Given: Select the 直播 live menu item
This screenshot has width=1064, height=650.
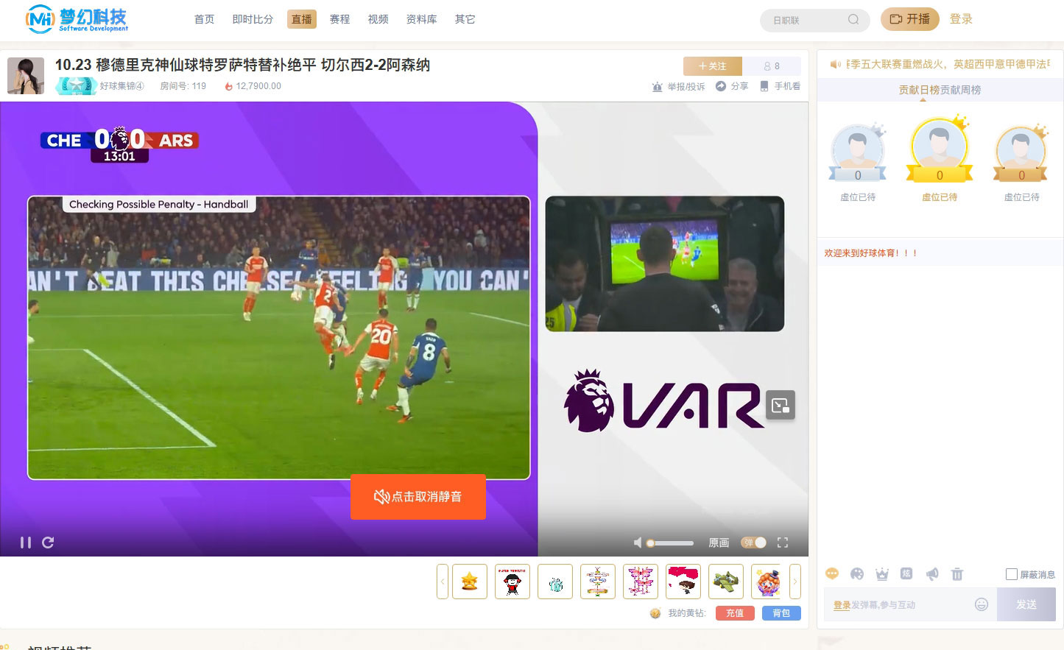Looking at the screenshot, I should point(302,19).
